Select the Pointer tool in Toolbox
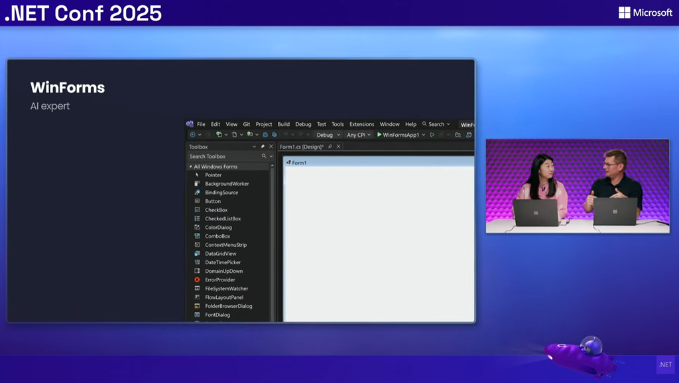 [213, 175]
